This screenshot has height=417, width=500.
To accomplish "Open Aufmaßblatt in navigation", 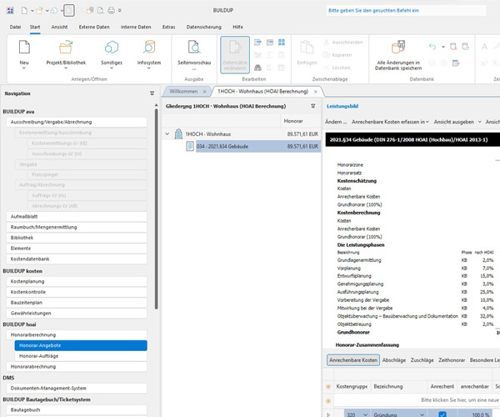I will (x=77, y=216).
